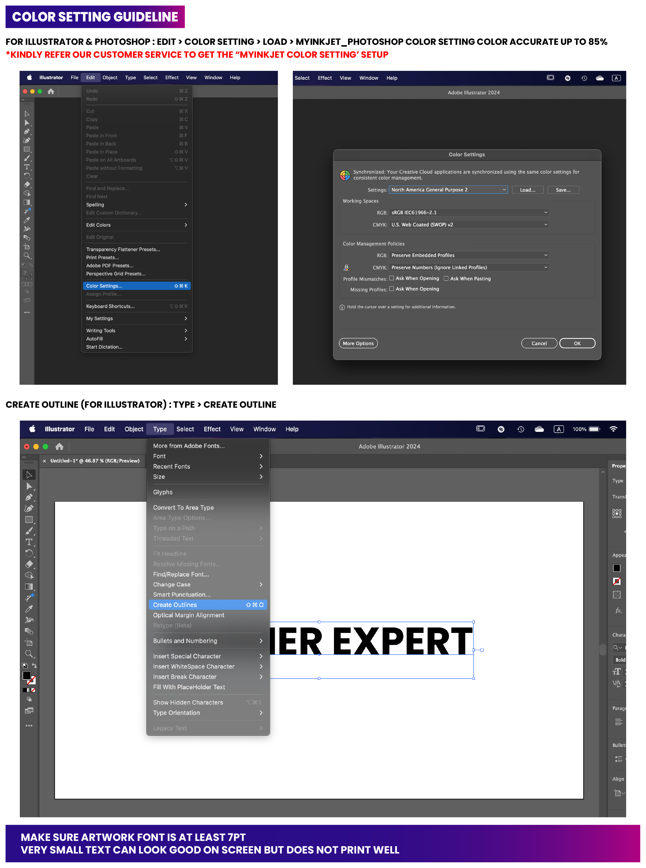Open the Settings dropdown showing North America General Purpose 2
Screen dimensions: 646x868
(448, 190)
